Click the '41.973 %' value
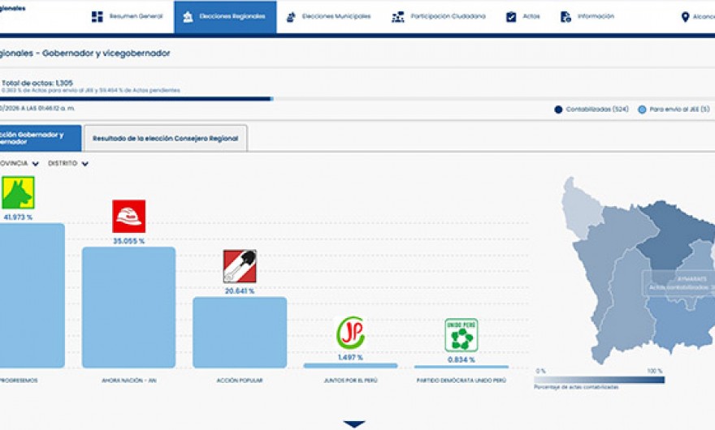 [18, 217]
